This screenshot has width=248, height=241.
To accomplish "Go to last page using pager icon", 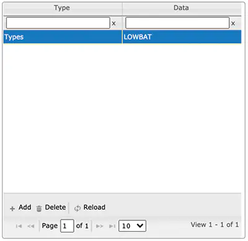I will [112, 226].
